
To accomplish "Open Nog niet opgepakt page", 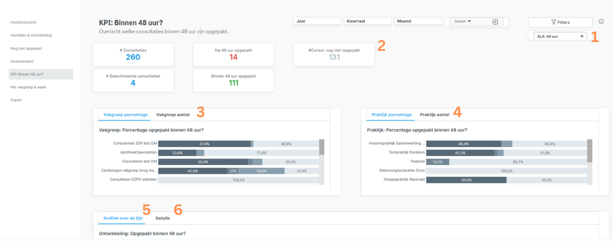I will [x=26, y=48].
